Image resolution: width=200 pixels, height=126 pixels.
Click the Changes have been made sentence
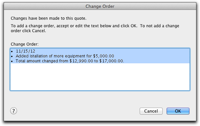click(49, 18)
